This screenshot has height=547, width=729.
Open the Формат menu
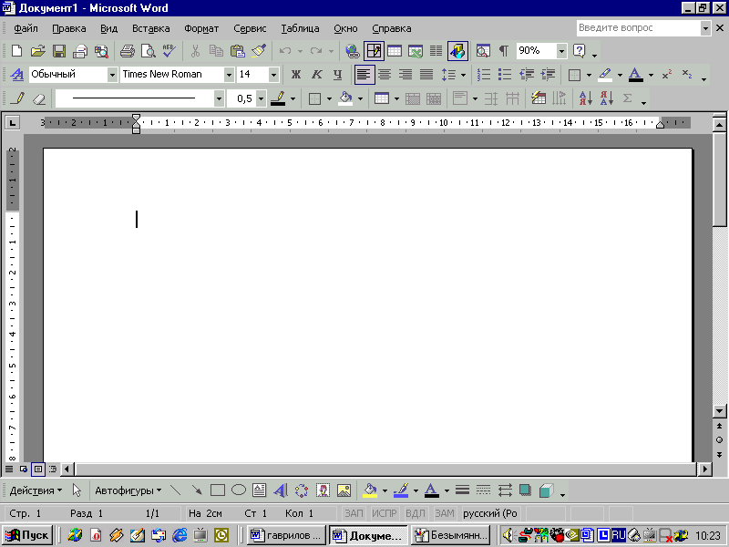(x=201, y=28)
